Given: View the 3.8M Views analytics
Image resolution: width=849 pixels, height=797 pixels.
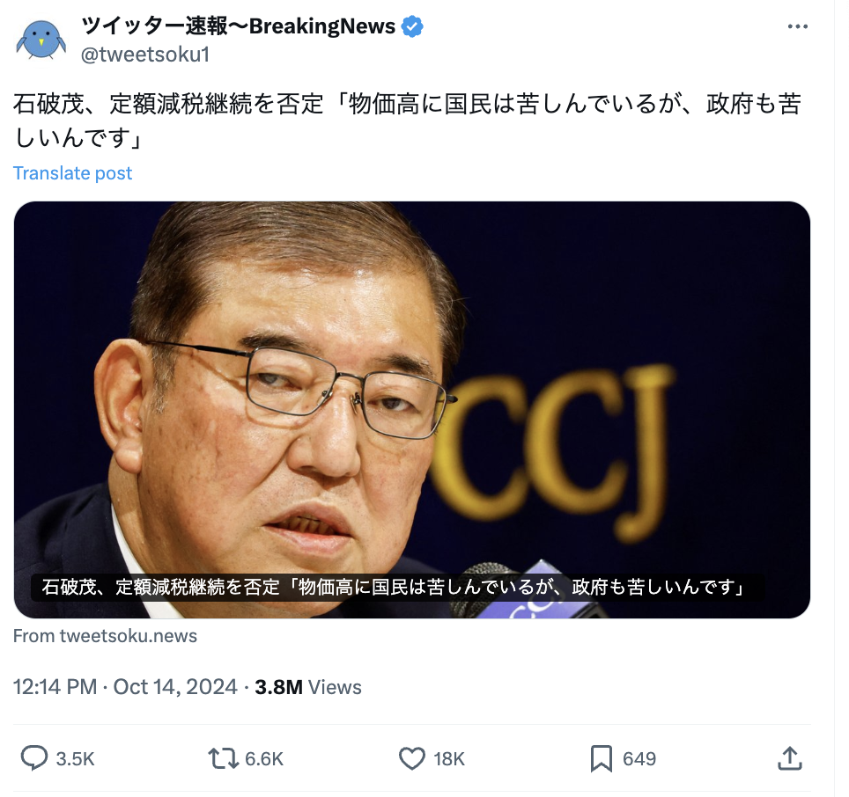Looking at the screenshot, I should coord(308,687).
